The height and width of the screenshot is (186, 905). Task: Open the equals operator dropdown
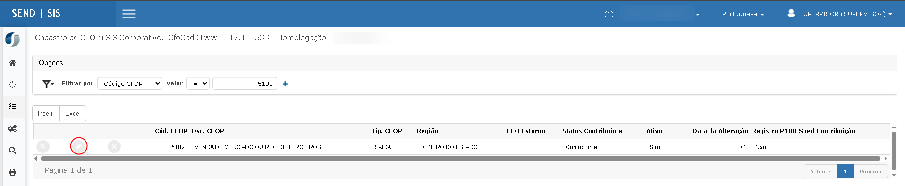coord(198,84)
